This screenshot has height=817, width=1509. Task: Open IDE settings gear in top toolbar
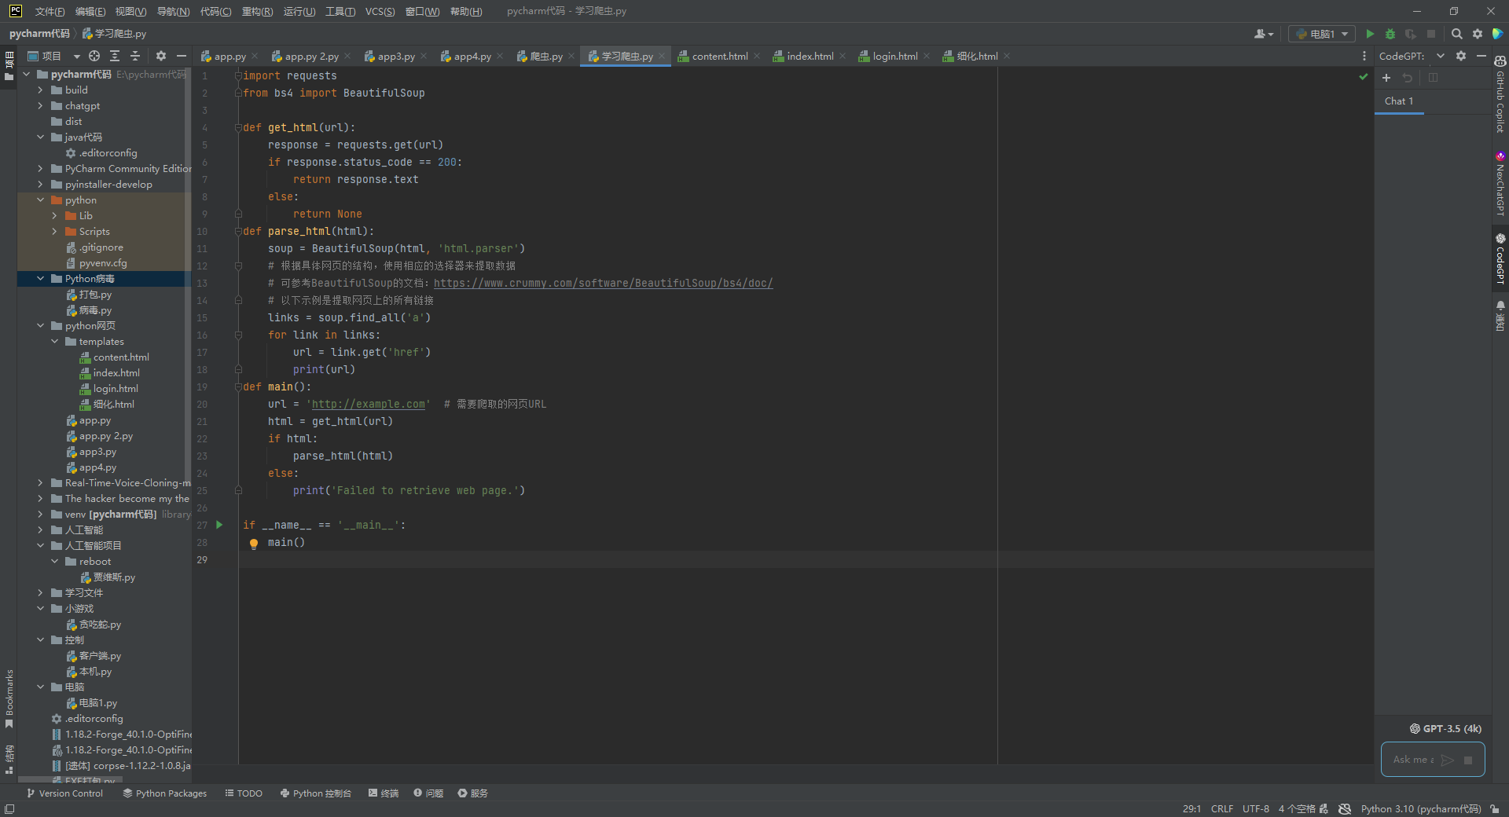click(x=1478, y=34)
